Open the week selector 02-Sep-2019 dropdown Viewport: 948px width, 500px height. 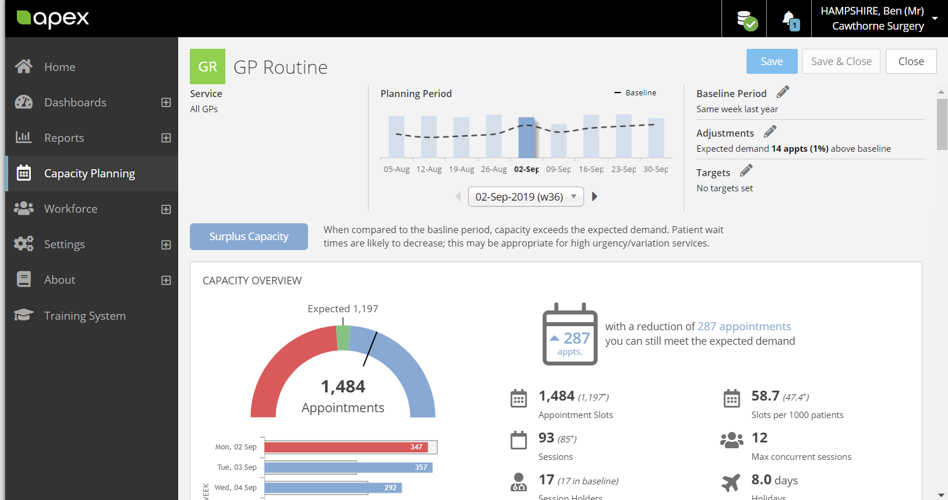(x=526, y=197)
